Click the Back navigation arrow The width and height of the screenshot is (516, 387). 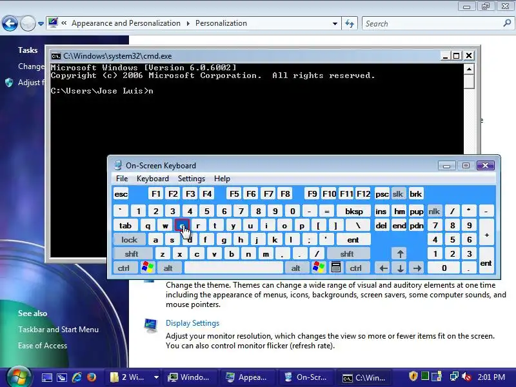tap(10, 23)
